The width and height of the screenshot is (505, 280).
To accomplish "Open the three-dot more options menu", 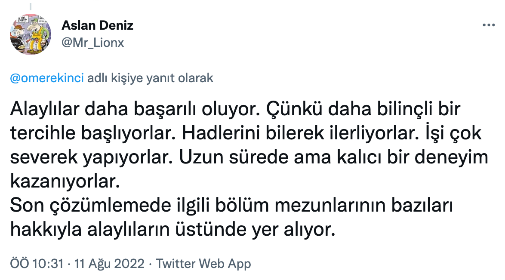I will pyautogui.click(x=489, y=25).
